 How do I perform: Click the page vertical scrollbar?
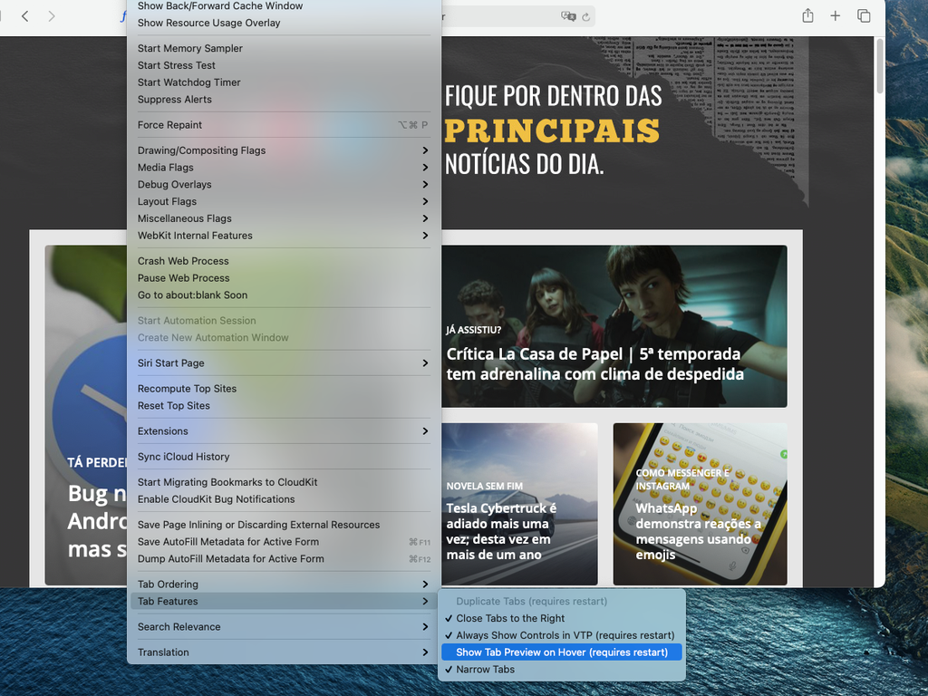pos(879,65)
